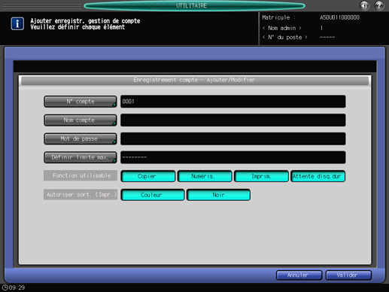Screen dimensions: 389x292
Task: Click the 09:29 time display
Action: coord(17,287)
